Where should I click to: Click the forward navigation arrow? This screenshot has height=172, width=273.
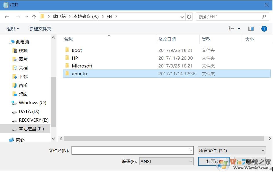pyautogui.click(x=18, y=17)
